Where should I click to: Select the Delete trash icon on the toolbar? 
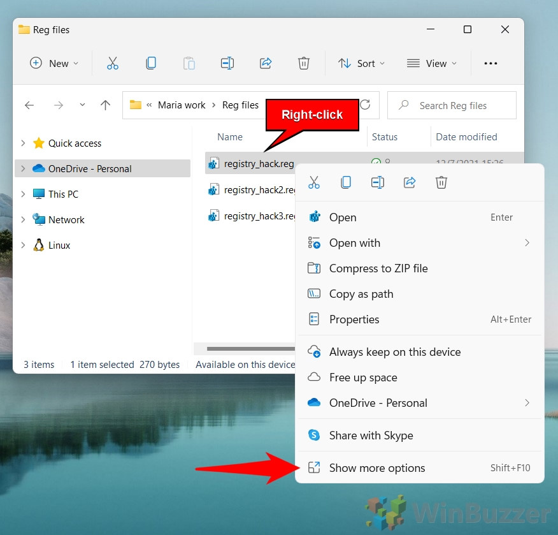point(304,63)
